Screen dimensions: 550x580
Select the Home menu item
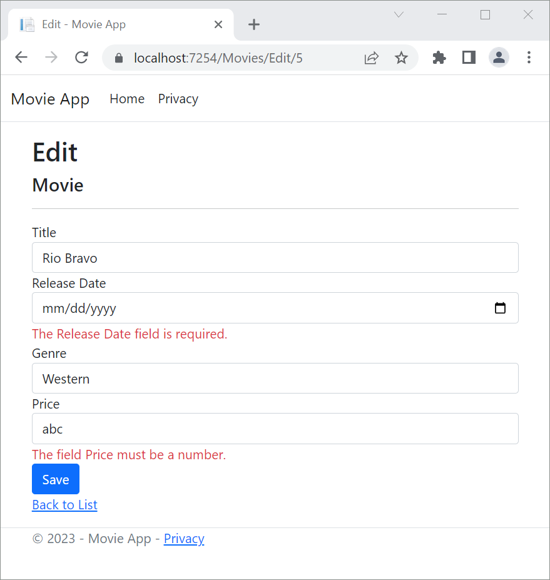[x=126, y=99]
